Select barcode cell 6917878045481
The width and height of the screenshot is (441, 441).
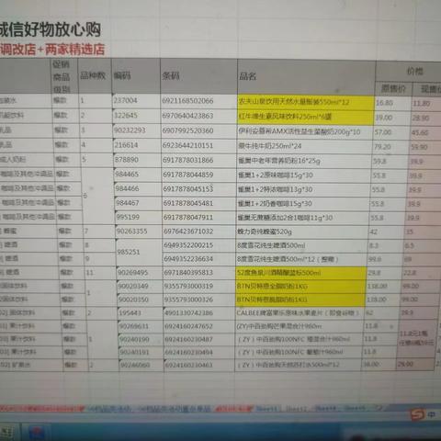point(199,203)
